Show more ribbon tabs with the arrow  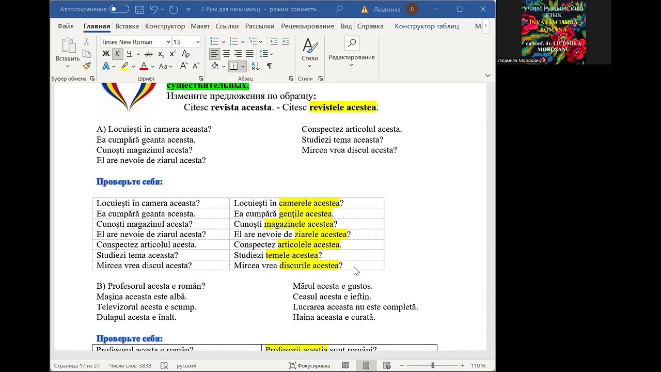(485, 26)
